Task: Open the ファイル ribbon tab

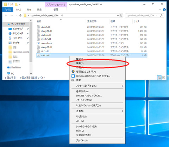Action: pyautogui.click(x=8, y=9)
